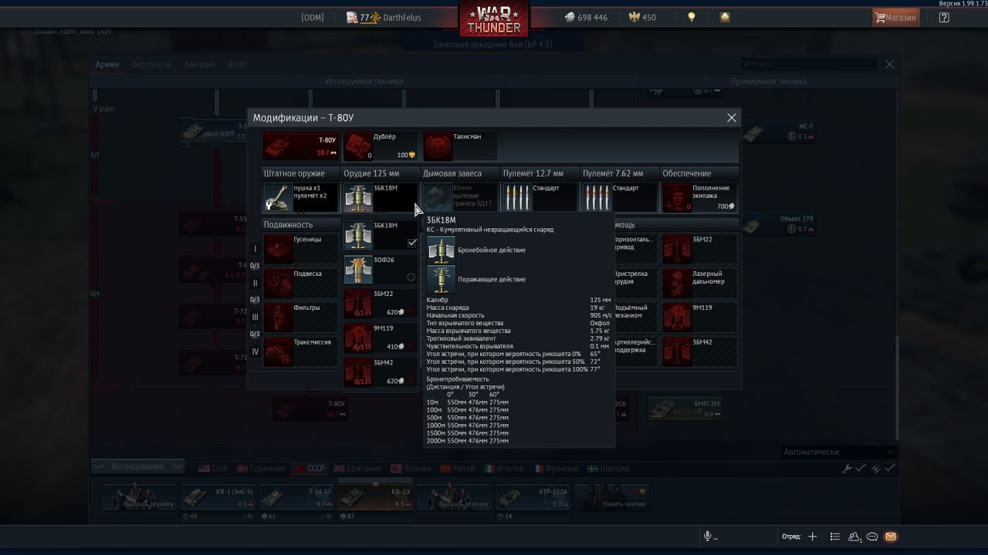Click the Пристрелка орудия modification

tap(637, 283)
